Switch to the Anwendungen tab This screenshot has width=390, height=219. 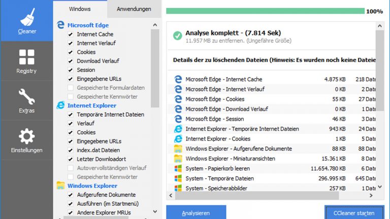[x=134, y=9]
